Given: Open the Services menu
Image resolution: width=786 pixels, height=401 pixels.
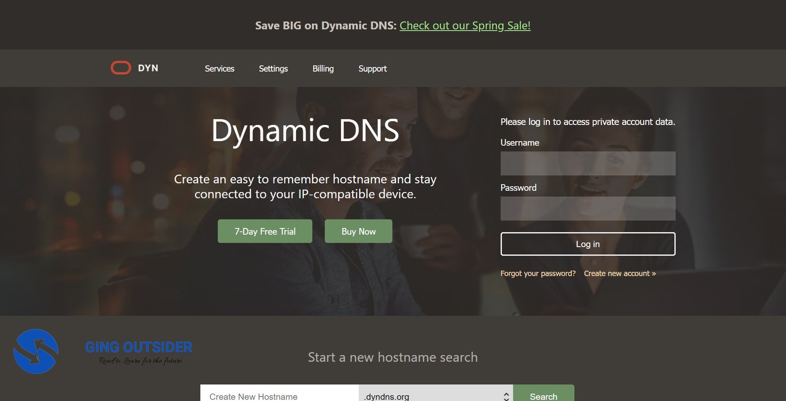Looking at the screenshot, I should point(220,69).
